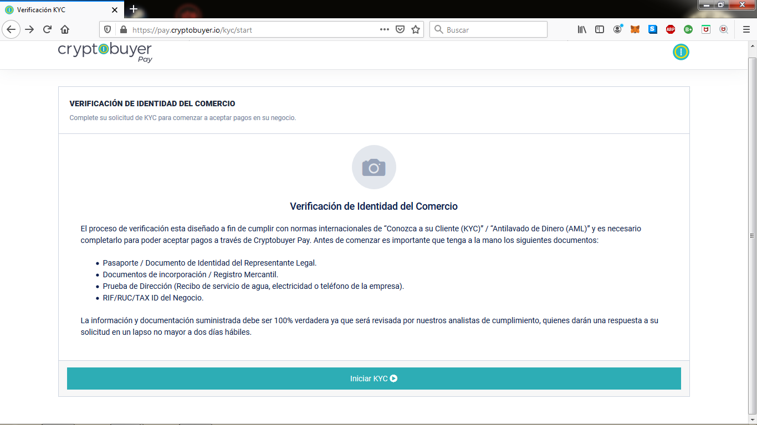This screenshot has width=757, height=425.
Task: Click bullet 'Prueba de Dirección'
Action: click(x=253, y=286)
